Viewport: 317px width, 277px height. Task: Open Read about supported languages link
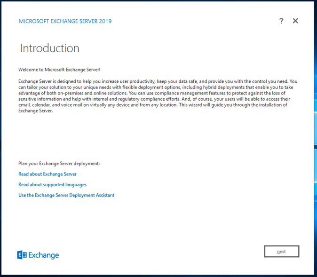coord(52,185)
